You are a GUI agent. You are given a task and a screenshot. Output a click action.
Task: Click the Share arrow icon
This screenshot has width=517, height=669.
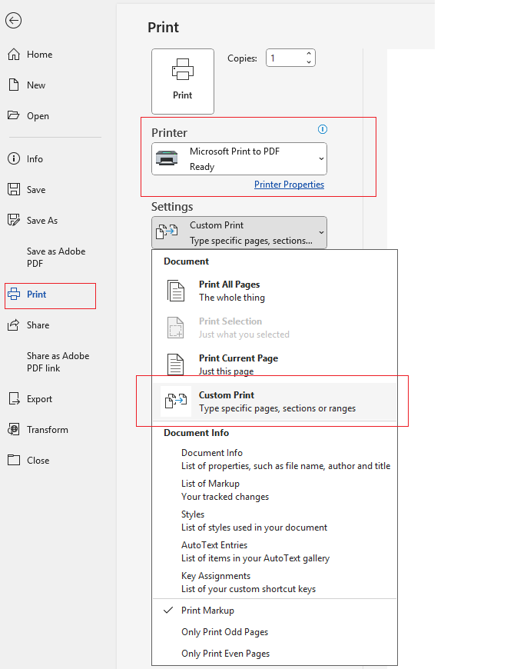(14, 325)
